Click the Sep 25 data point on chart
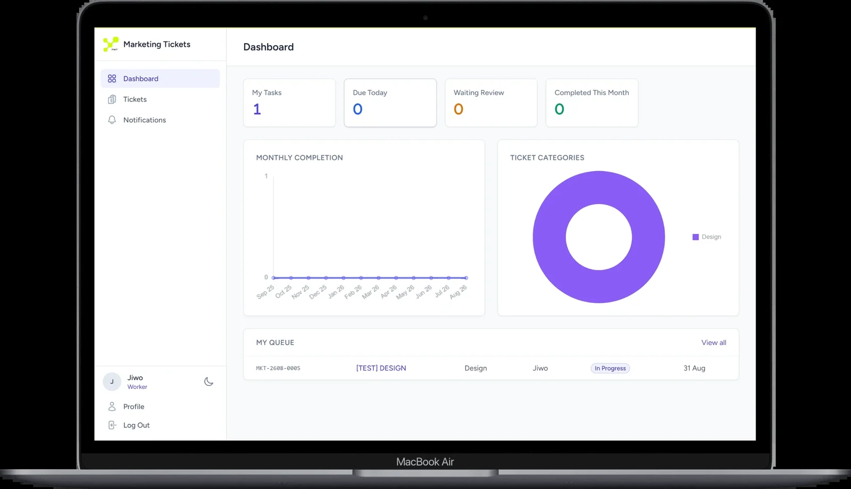Image resolution: width=851 pixels, height=489 pixels. pos(273,278)
